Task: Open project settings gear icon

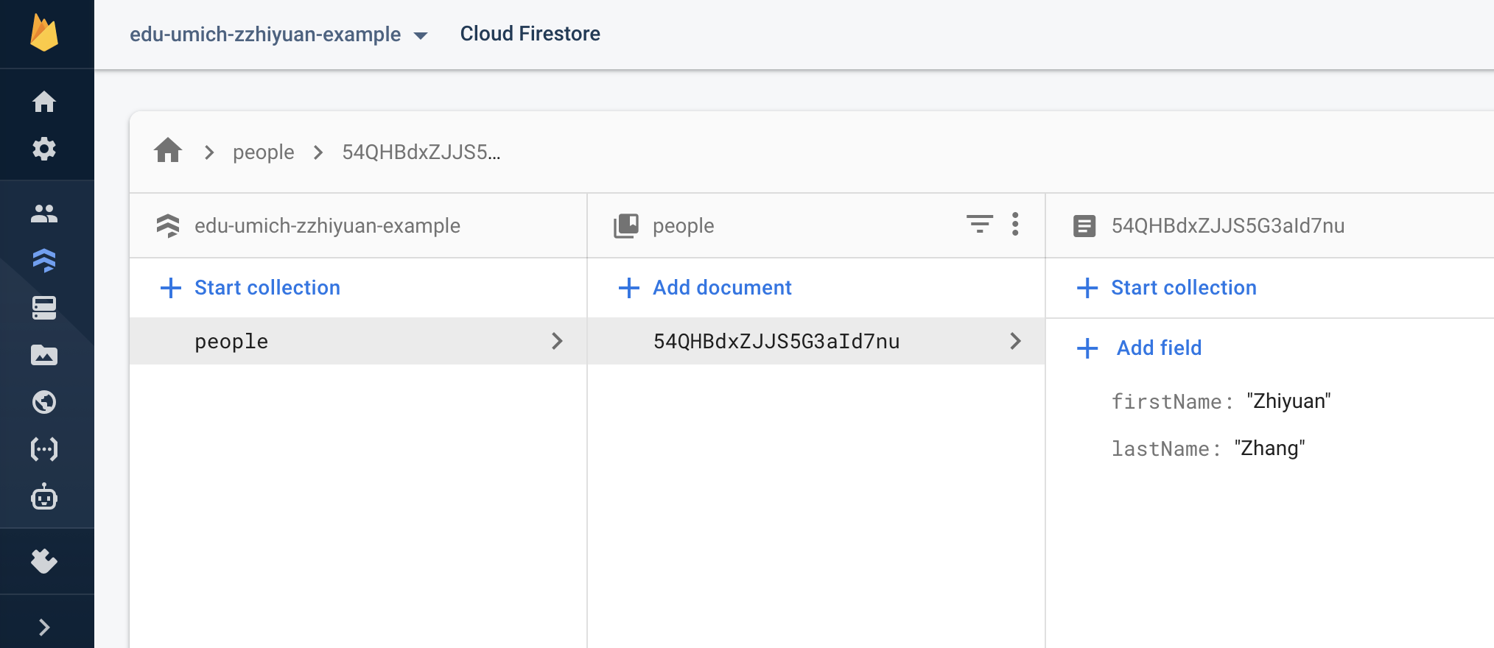Action: [44, 149]
